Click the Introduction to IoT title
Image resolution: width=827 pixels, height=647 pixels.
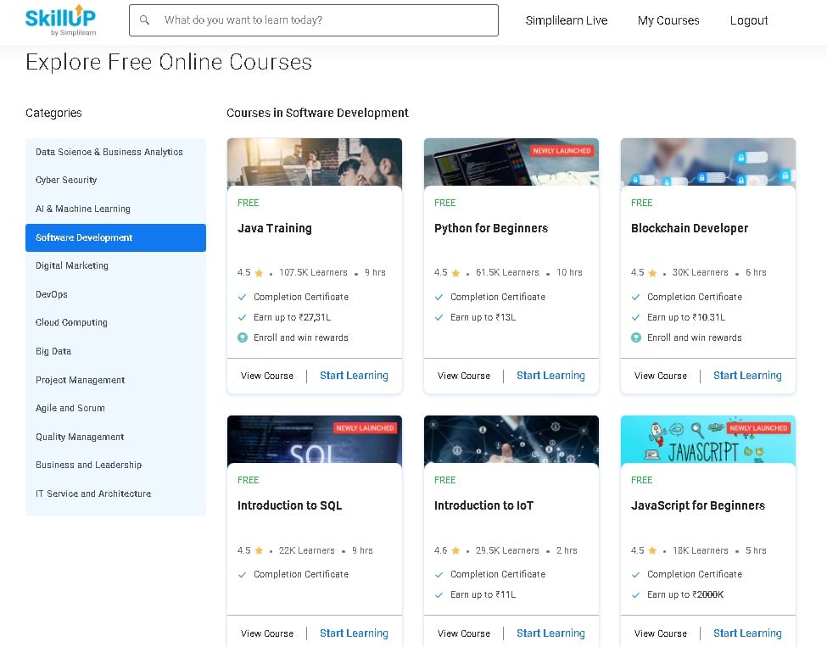click(x=483, y=505)
